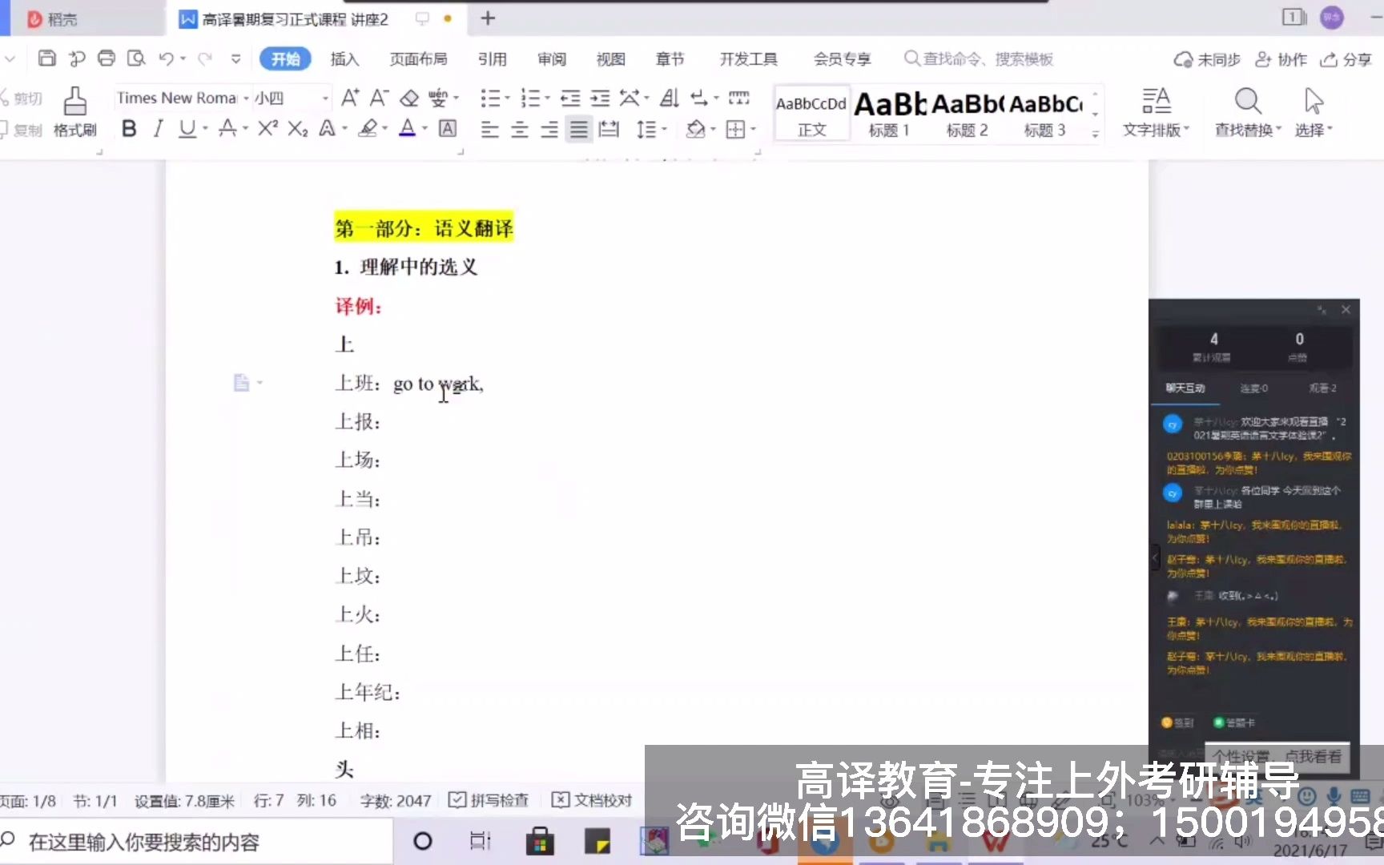Align text right
This screenshot has height=865, width=1384.
[x=549, y=129]
